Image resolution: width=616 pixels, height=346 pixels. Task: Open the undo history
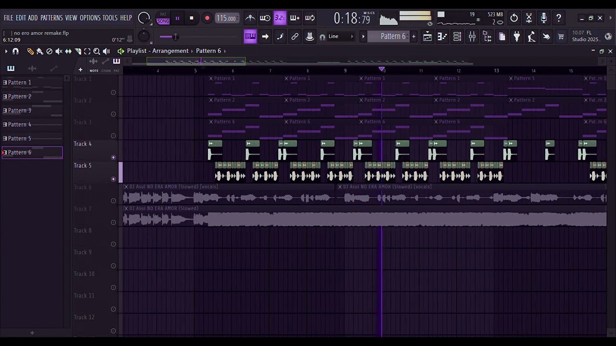point(514,18)
